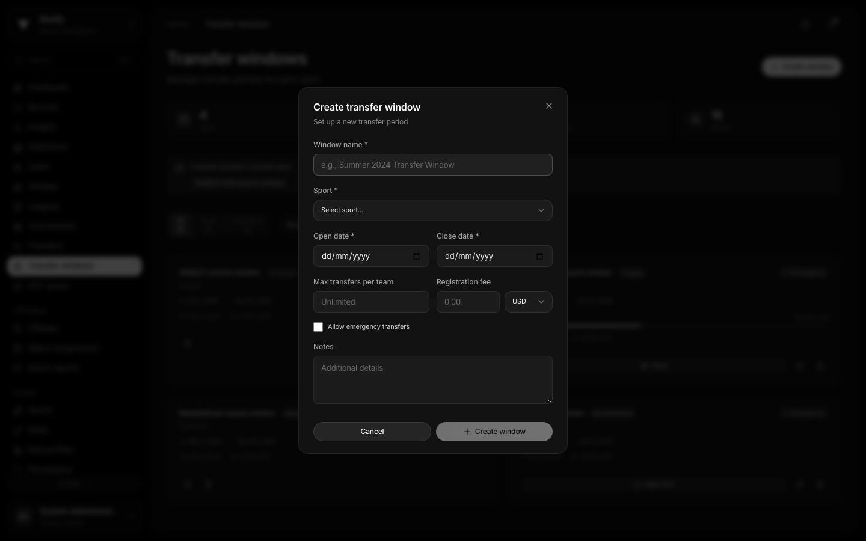Focus the Registration fee amount field
The height and width of the screenshot is (541, 866).
tap(468, 302)
